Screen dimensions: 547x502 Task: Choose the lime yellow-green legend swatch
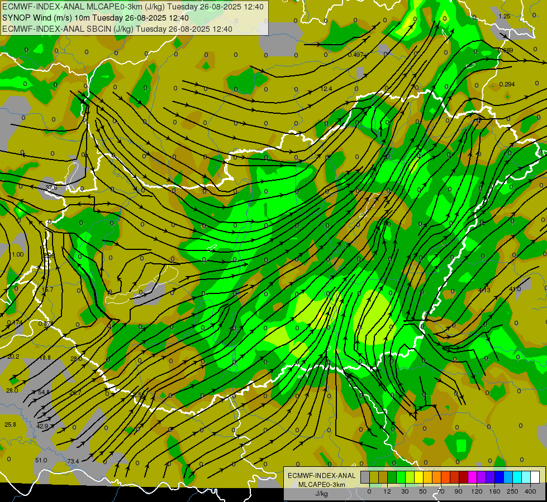pos(410,477)
